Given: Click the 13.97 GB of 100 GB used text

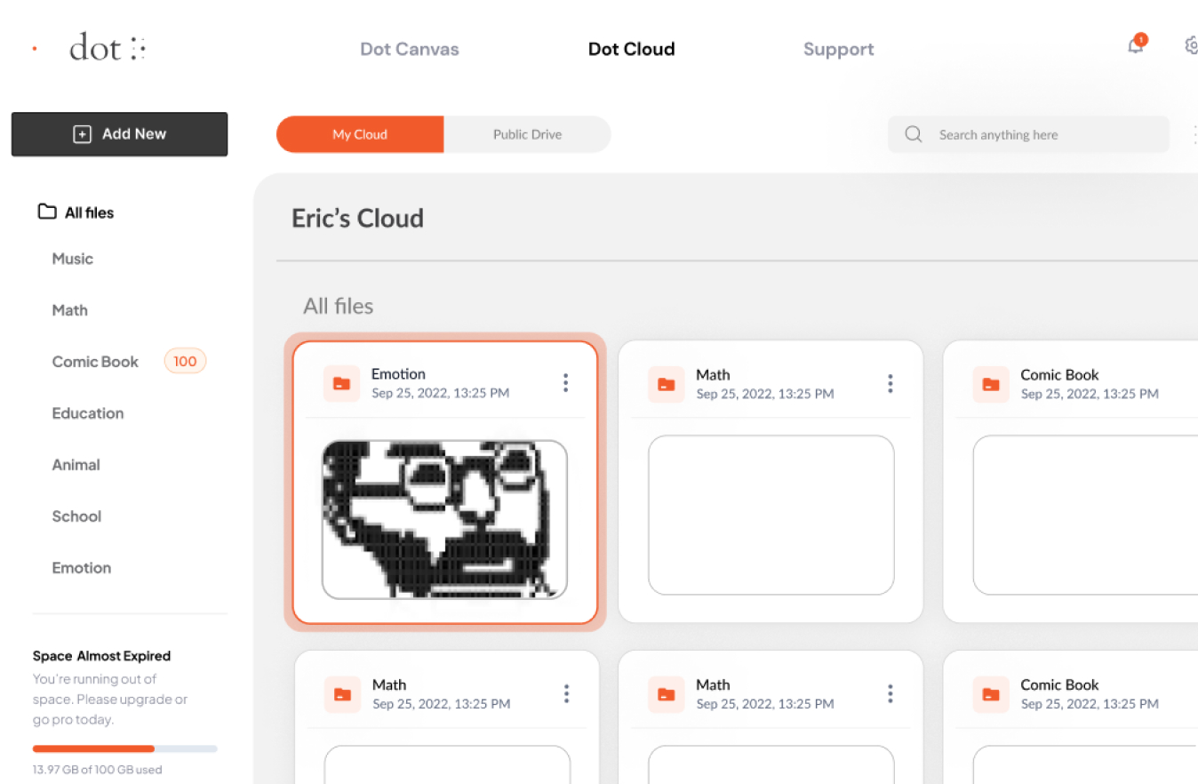Looking at the screenshot, I should point(98,770).
